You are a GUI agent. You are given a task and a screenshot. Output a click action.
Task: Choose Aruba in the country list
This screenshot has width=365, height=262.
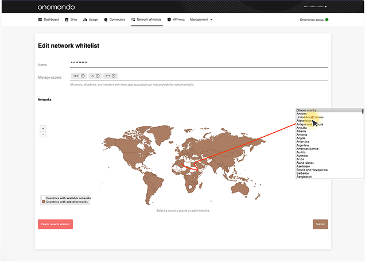(329, 159)
